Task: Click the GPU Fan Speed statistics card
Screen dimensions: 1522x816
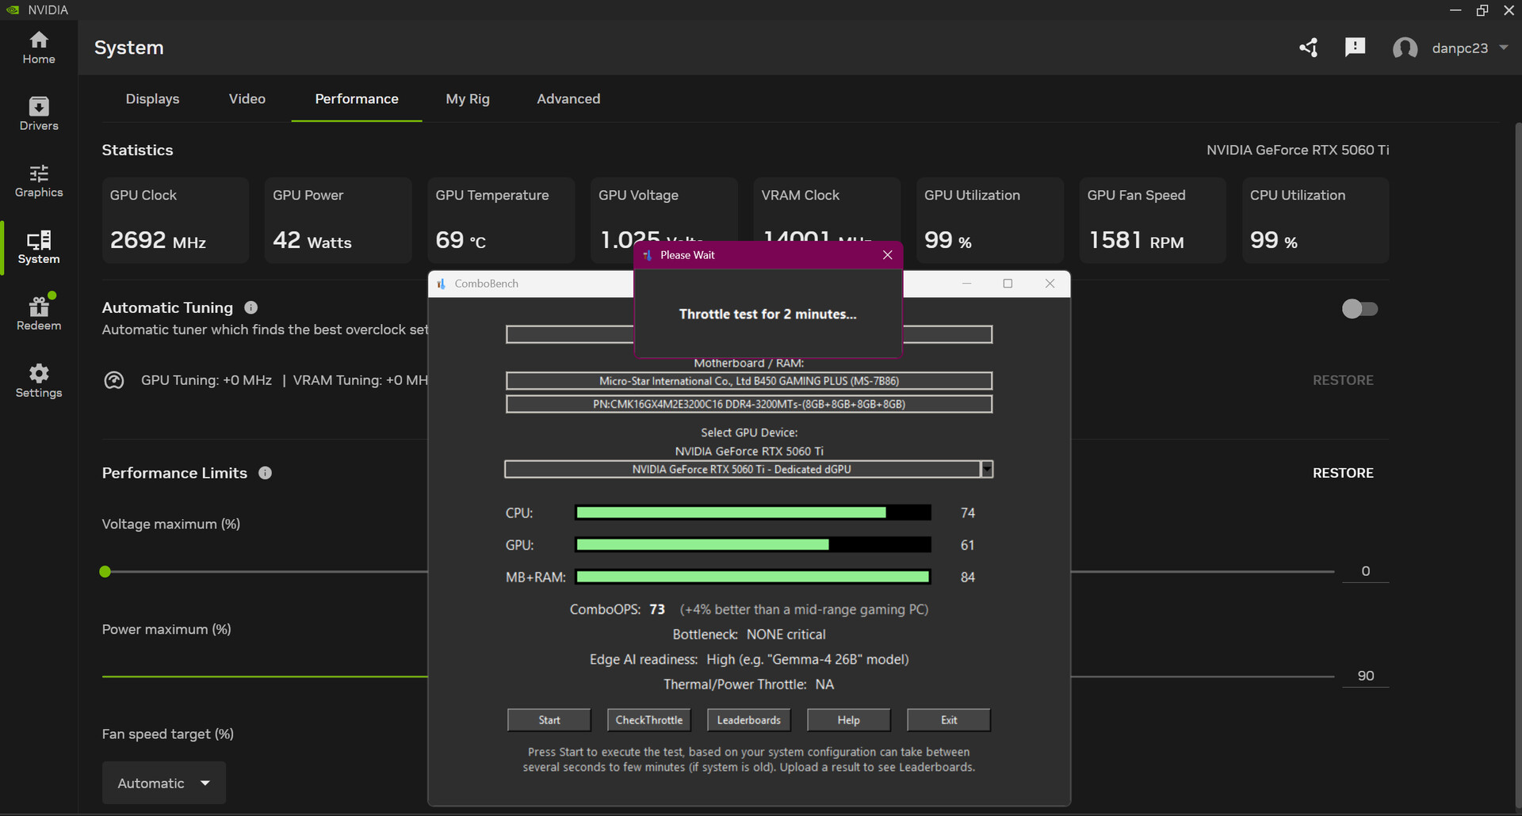Action: (1153, 220)
